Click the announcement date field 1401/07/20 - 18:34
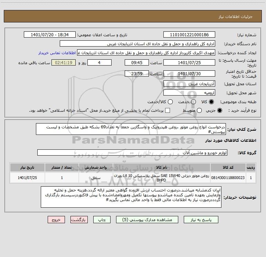The width and height of the screenshot is (266, 257). click(x=50, y=34)
